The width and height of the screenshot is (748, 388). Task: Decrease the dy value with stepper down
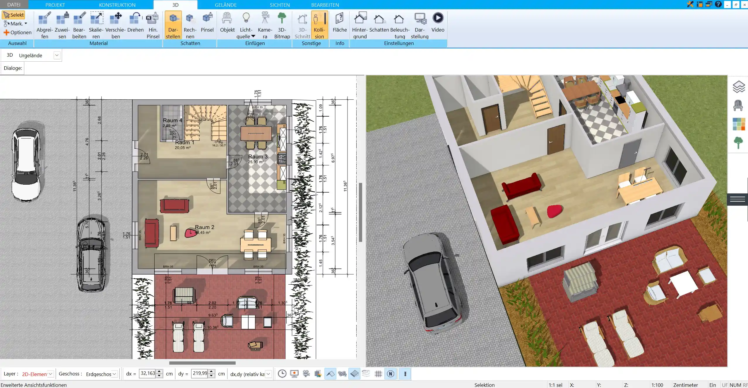click(x=211, y=376)
